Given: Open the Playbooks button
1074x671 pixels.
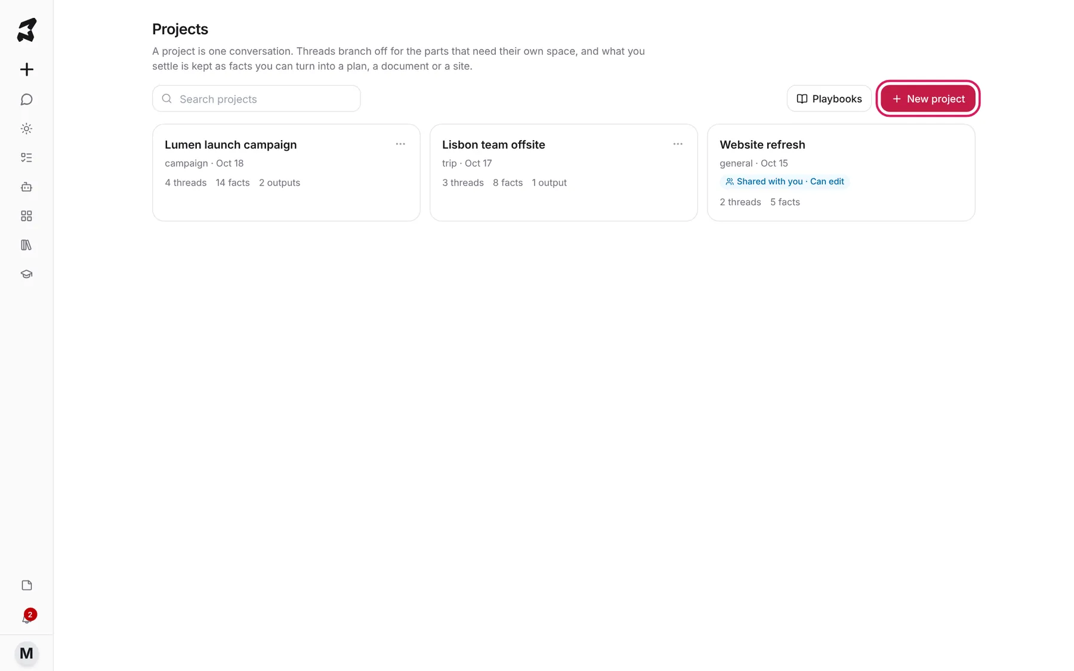Looking at the screenshot, I should tap(829, 98).
